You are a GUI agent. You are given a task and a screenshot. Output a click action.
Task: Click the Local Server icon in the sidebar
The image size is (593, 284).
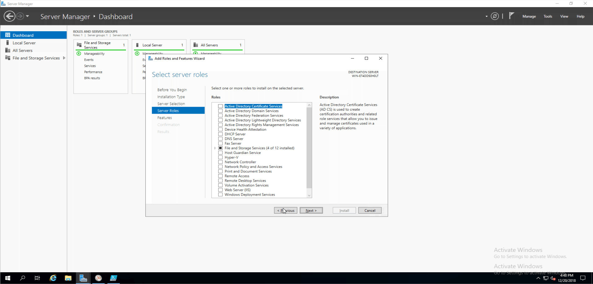(8, 43)
